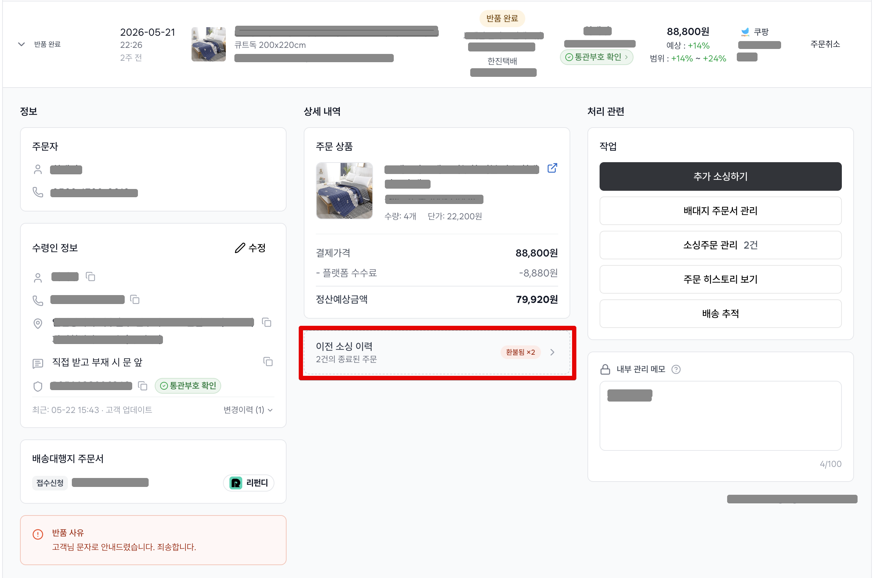The height and width of the screenshot is (578, 874).
Task: Open the bedding product thumbnail in 주문 상품
Action: (x=344, y=190)
